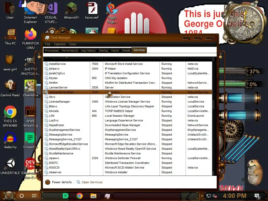The height and width of the screenshot is (201, 268).
Task: Switch to the Details tab
Action: pos(126,51)
